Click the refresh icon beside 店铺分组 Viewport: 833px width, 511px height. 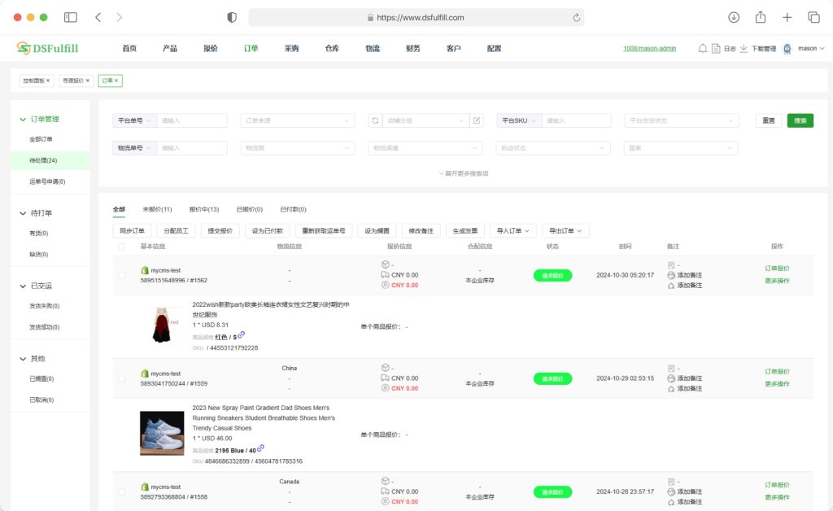click(x=376, y=120)
